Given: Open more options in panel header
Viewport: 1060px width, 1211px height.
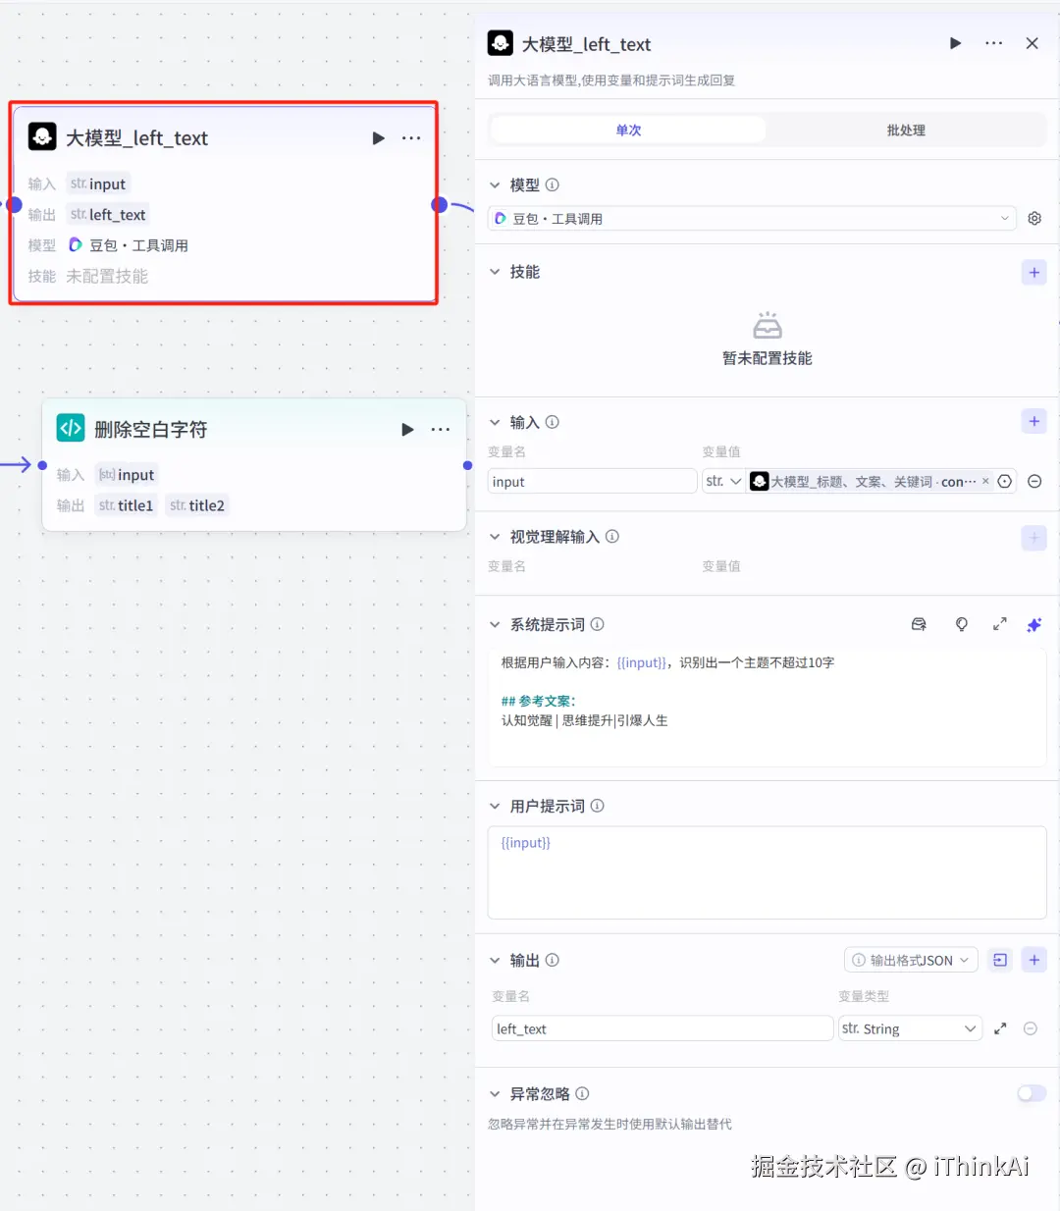Looking at the screenshot, I should point(993,43).
